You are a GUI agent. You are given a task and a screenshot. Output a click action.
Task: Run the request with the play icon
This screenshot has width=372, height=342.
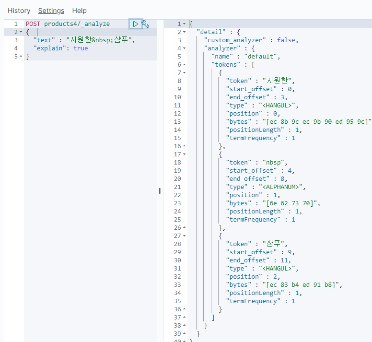click(x=136, y=24)
